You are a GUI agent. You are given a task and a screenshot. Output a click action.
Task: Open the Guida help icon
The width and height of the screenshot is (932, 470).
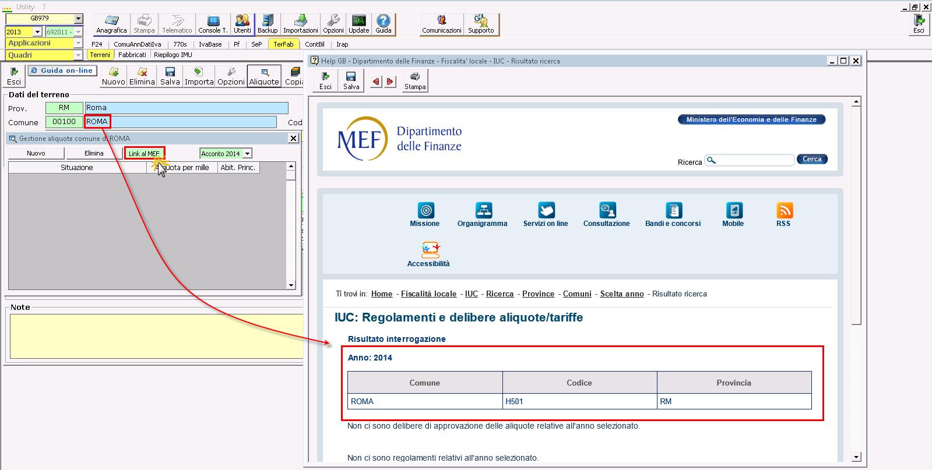click(x=384, y=24)
